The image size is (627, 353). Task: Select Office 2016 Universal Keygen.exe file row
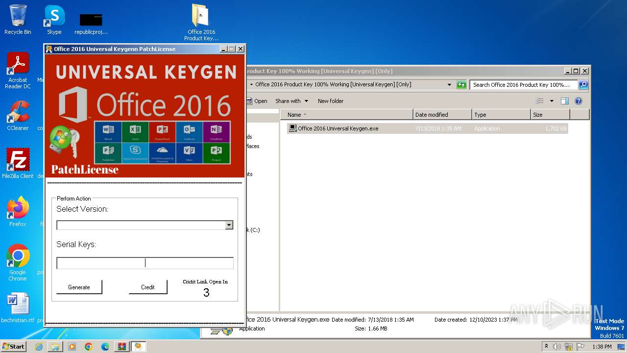pos(427,128)
